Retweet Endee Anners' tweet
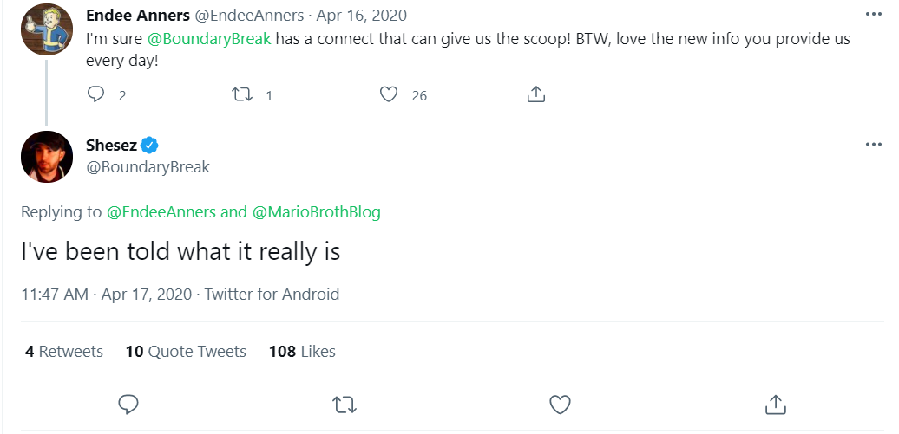The height and width of the screenshot is (434, 899). tap(241, 94)
